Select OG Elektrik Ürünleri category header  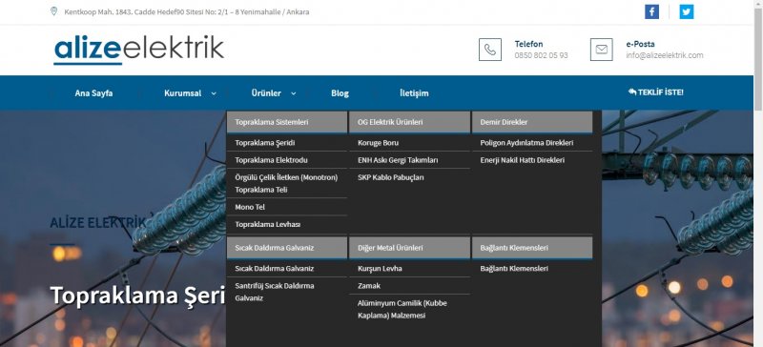(x=410, y=122)
